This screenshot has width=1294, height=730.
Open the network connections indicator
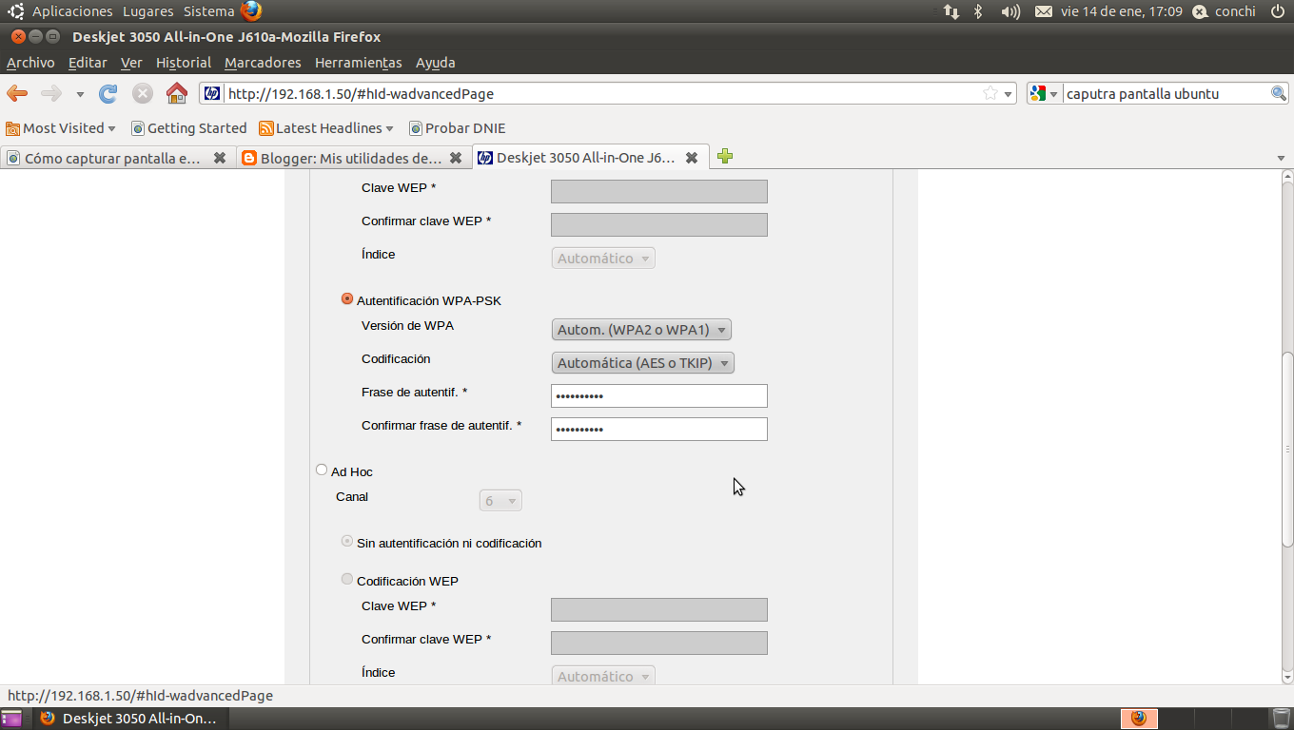pyautogui.click(x=951, y=11)
